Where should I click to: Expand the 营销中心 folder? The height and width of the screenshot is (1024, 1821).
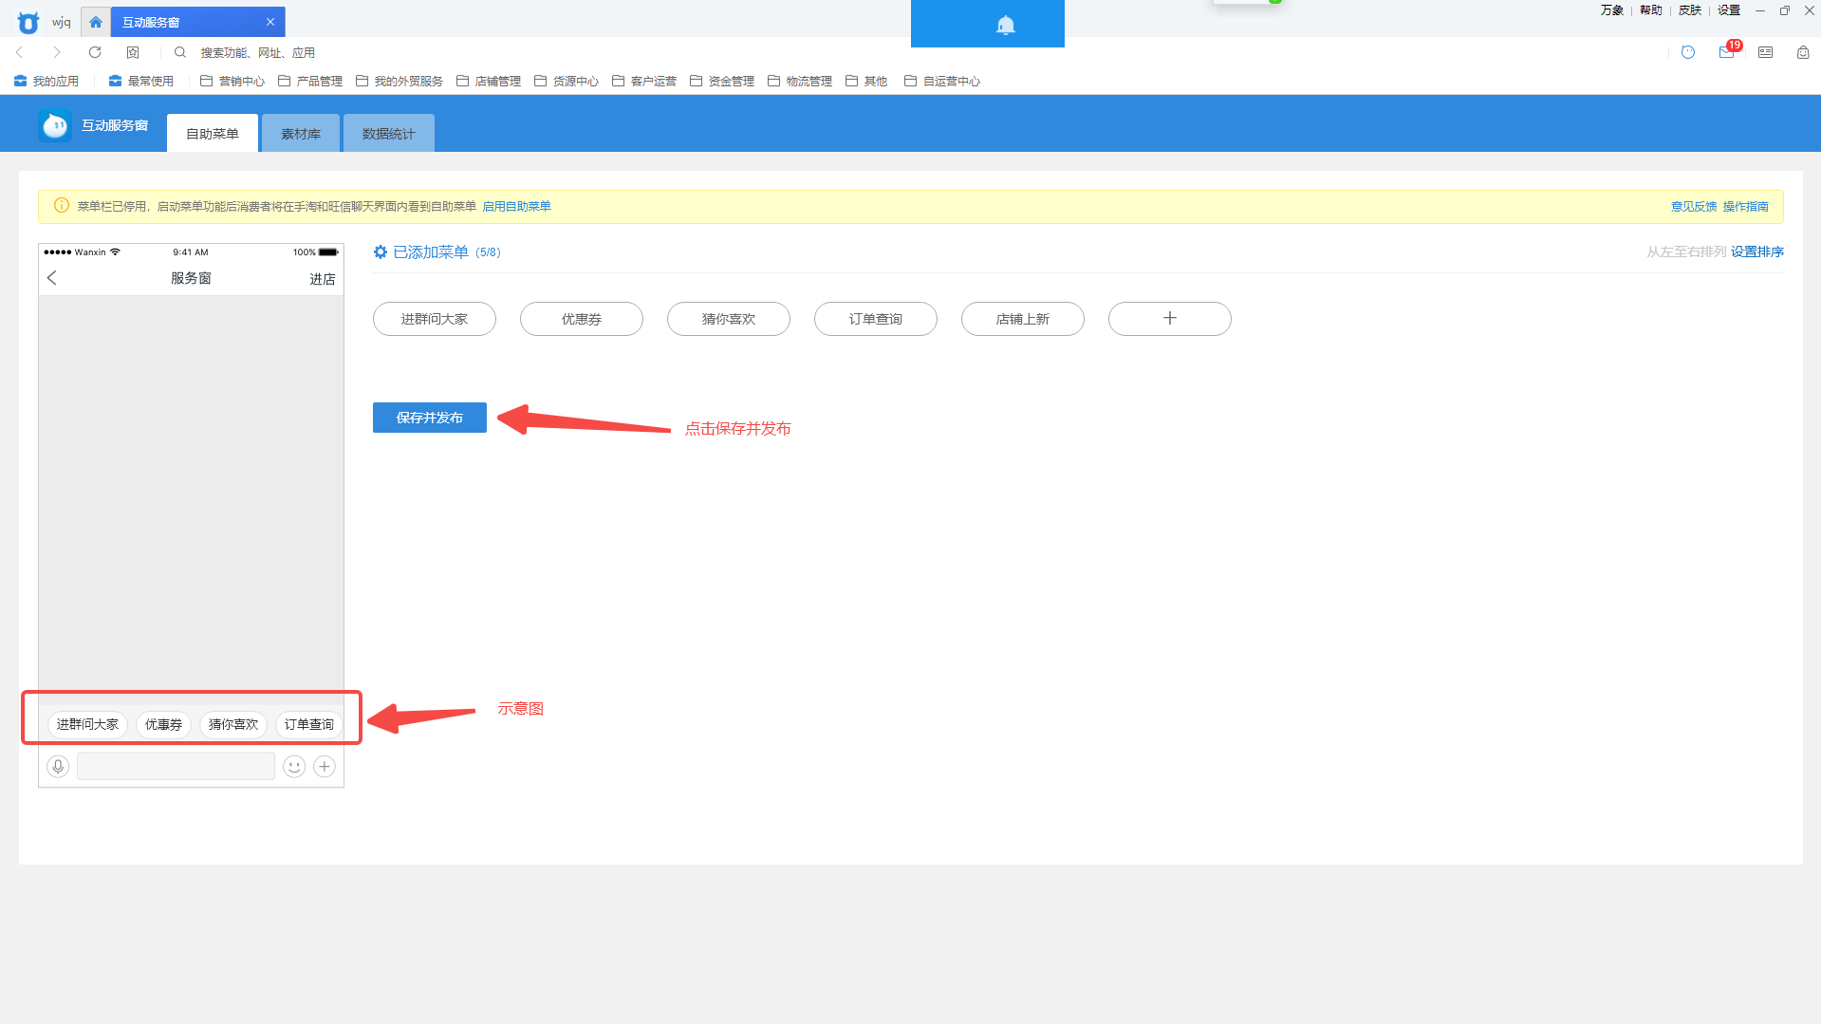[x=232, y=82]
